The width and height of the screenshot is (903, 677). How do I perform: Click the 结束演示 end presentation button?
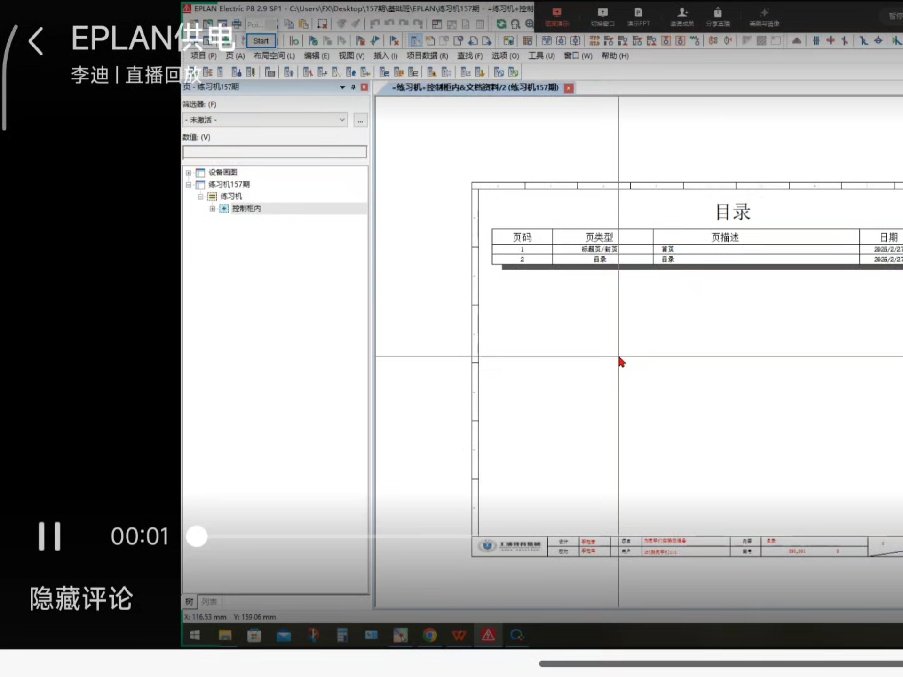point(557,17)
